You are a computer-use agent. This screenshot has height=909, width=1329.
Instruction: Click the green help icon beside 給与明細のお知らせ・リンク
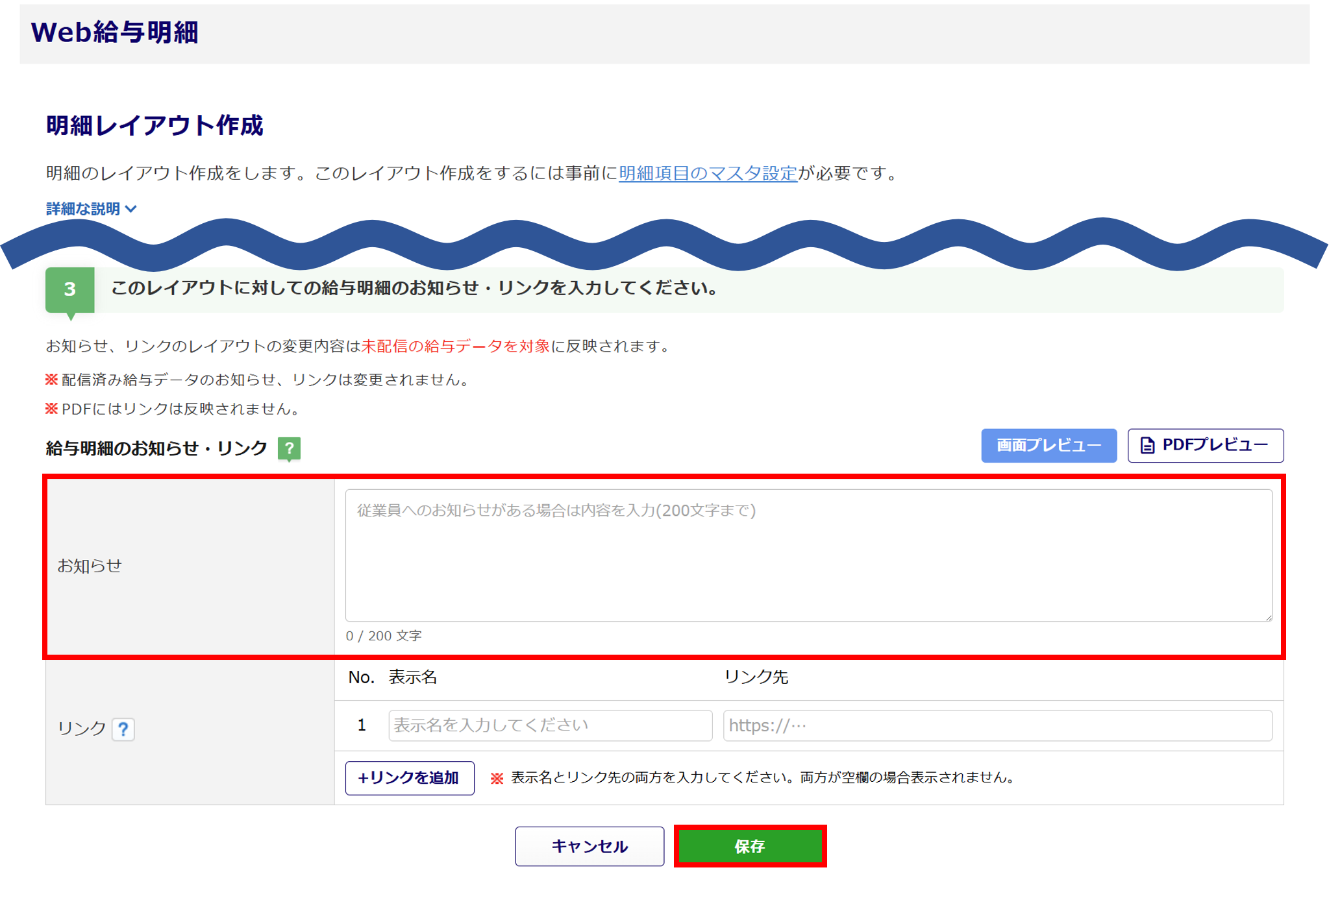tap(289, 448)
